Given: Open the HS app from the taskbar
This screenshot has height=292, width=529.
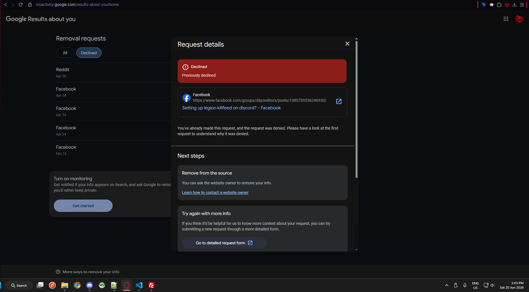Looking at the screenshot, I should pyautogui.click(x=102, y=285).
